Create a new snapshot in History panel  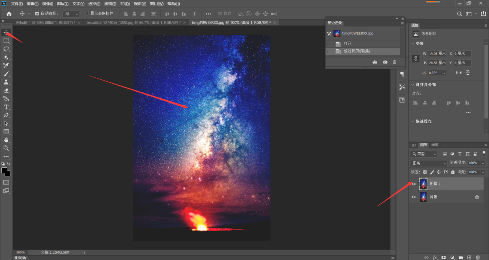click(x=385, y=62)
